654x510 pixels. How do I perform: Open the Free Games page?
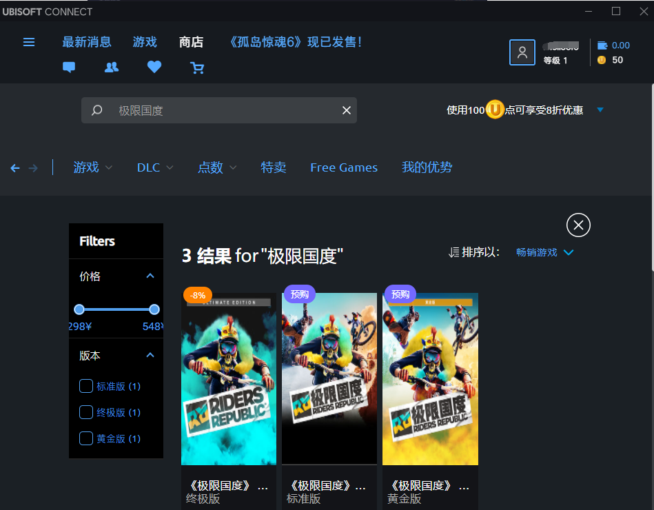[x=344, y=167]
